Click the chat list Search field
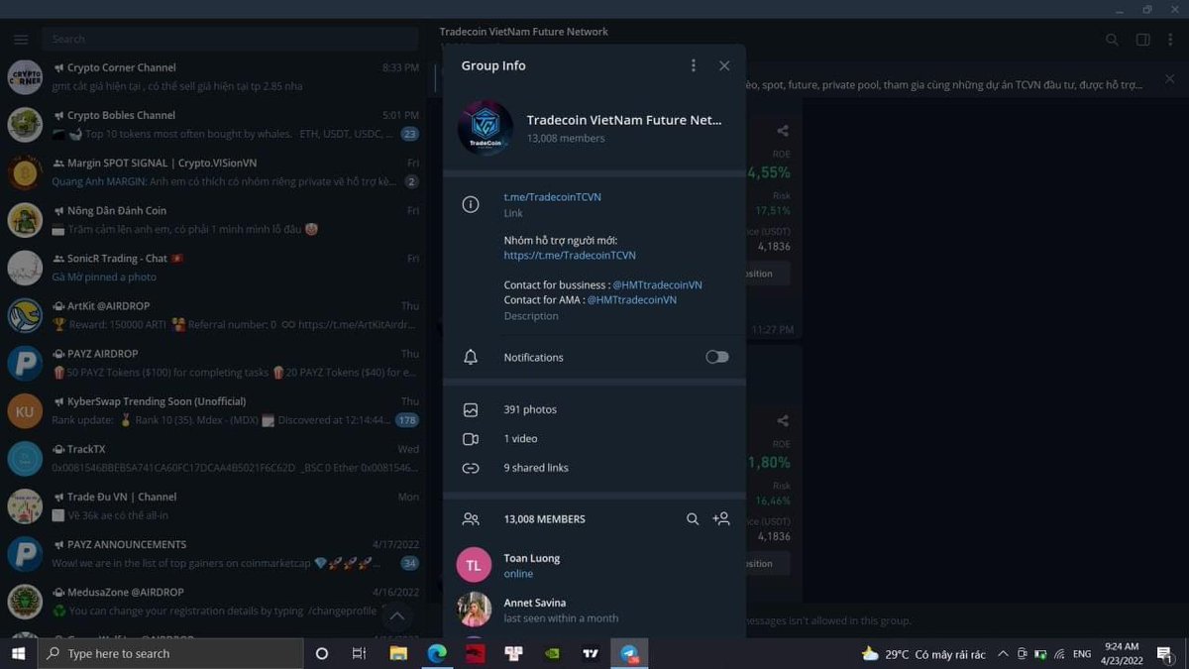Viewport: 1189px width, 669px height. click(x=230, y=39)
